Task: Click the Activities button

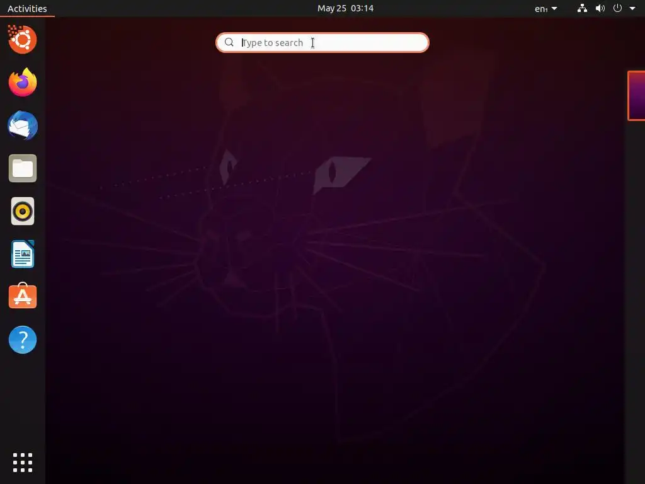Action: coord(27,8)
